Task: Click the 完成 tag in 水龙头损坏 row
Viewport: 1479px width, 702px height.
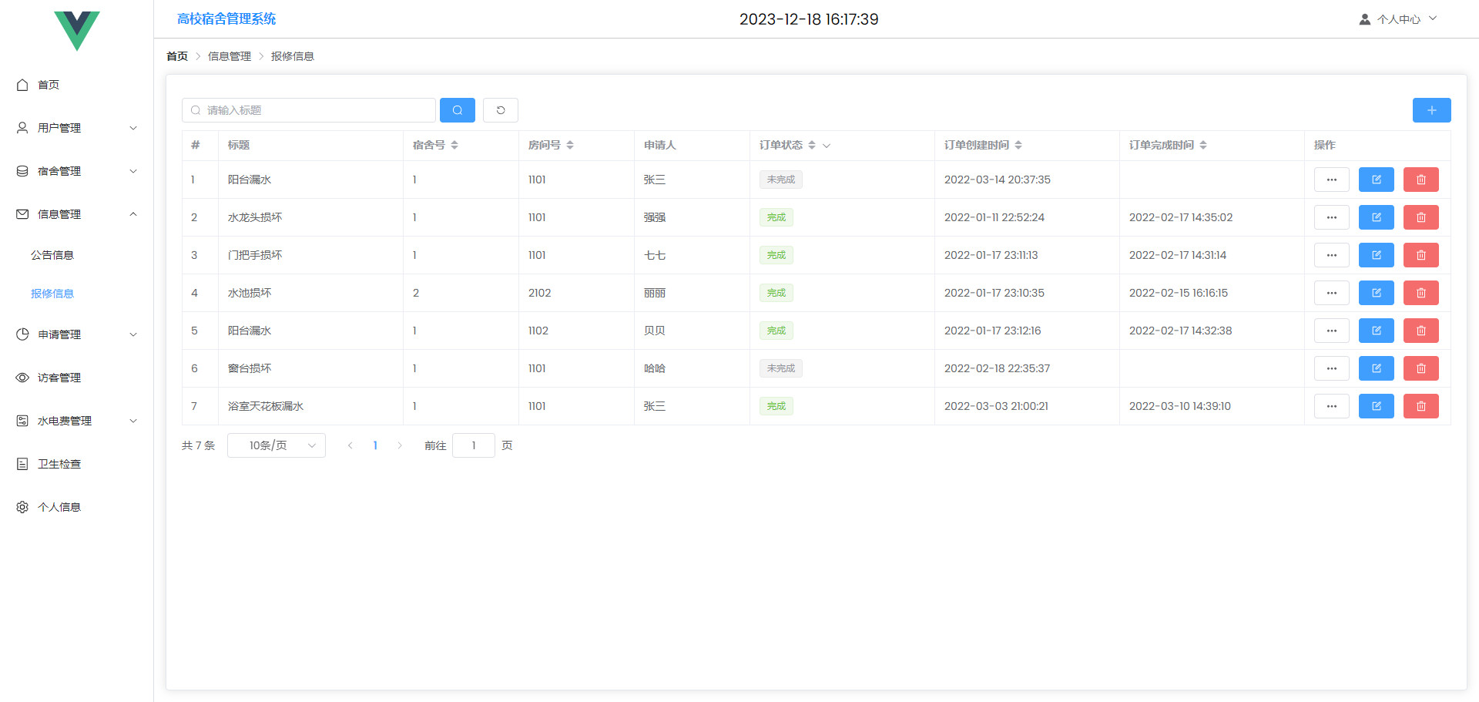Action: click(x=776, y=217)
